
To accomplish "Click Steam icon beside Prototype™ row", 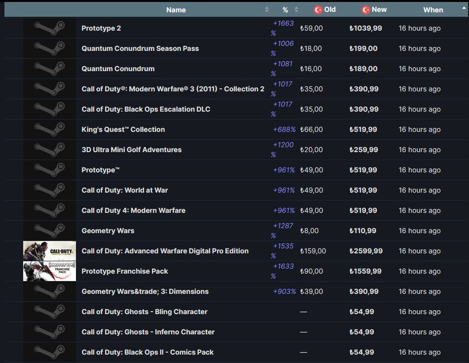I will pos(49,170).
